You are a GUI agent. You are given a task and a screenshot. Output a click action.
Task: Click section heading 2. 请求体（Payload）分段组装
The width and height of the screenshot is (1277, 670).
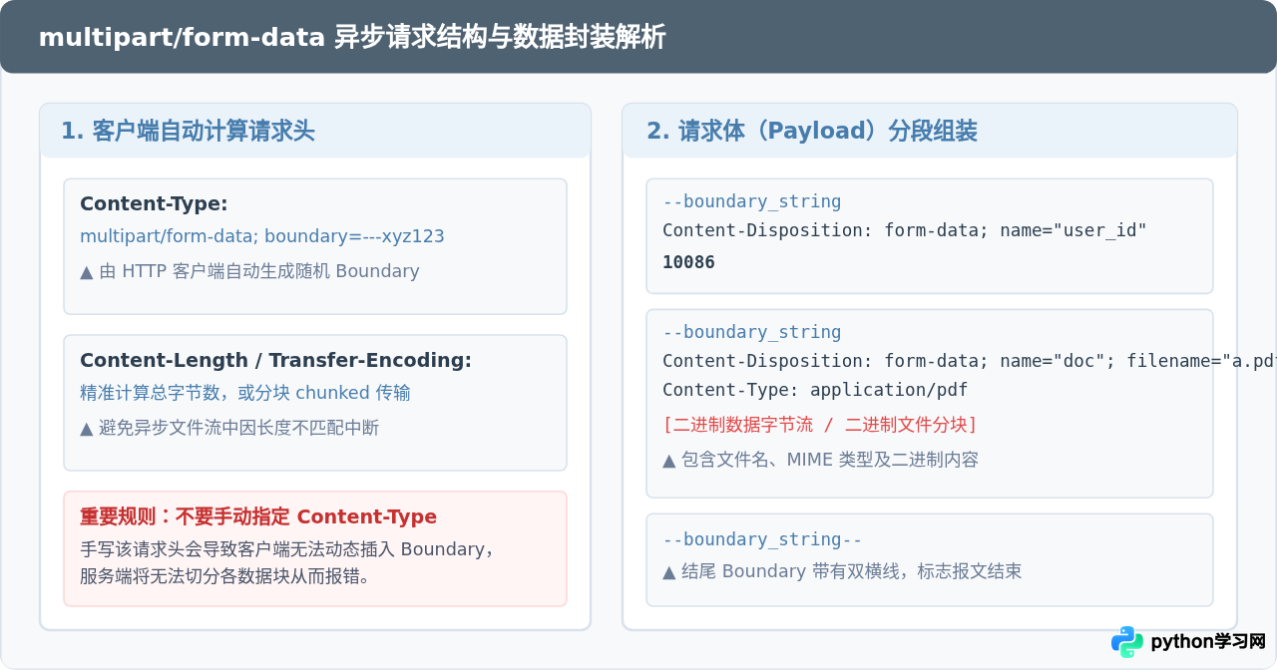coord(811,132)
